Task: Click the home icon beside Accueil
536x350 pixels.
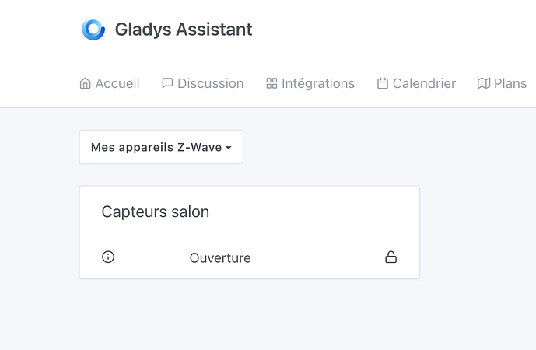Action: 86,83
